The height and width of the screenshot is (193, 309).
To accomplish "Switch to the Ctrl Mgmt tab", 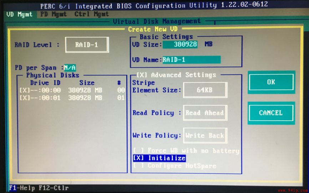I will [x=91, y=14].
